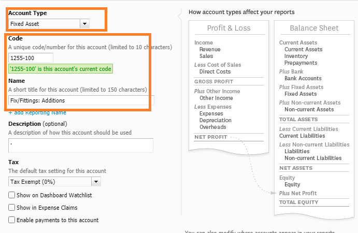
Task: Click the Description text area
Action: pyautogui.click(x=81, y=145)
